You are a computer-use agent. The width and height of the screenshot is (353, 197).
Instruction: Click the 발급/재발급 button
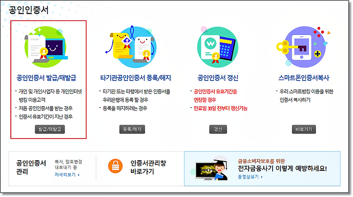tap(50, 129)
